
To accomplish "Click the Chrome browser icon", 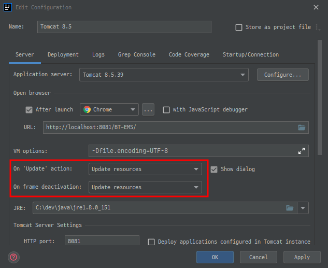I will click(x=87, y=109).
